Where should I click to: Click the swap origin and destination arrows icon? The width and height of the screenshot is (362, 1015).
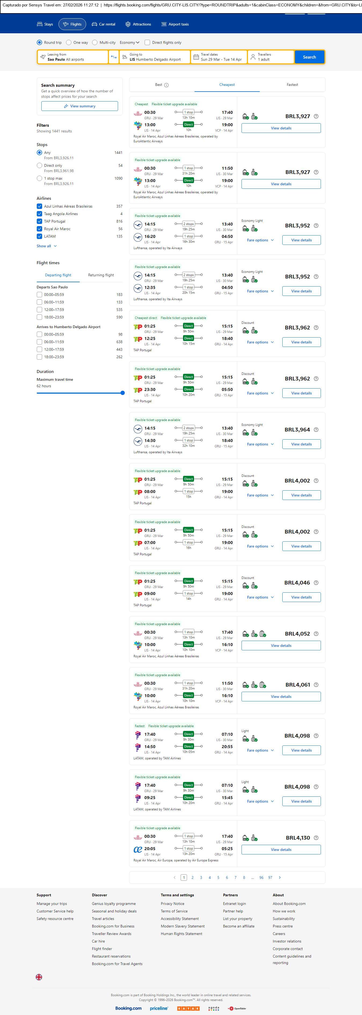(114, 57)
